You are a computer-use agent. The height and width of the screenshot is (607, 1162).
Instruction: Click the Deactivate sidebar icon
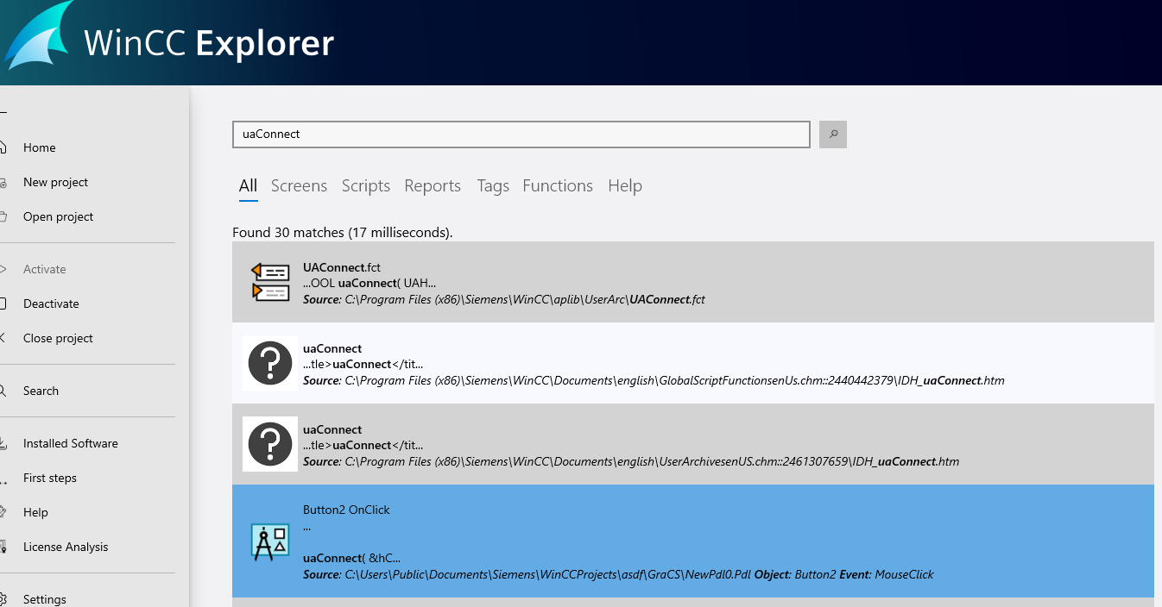pos(3,303)
